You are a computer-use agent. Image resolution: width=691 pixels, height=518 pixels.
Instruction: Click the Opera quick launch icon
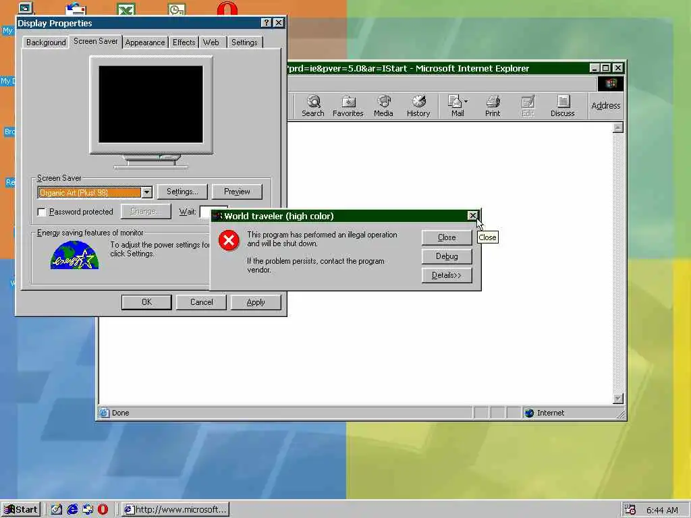103,510
